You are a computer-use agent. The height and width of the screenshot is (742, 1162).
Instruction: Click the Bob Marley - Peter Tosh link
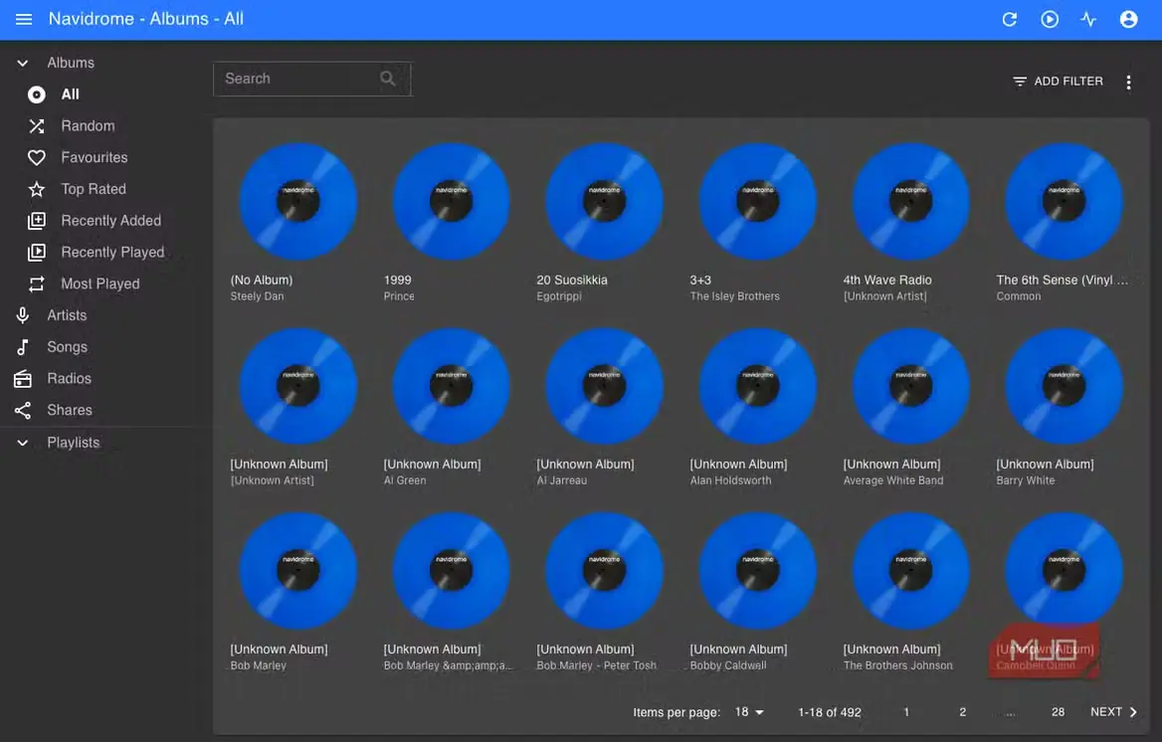tap(596, 664)
